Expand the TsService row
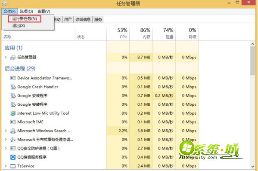 [x=6, y=166]
